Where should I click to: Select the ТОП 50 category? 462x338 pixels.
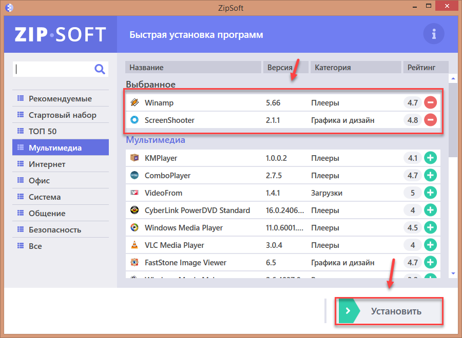(x=43, y=132)
